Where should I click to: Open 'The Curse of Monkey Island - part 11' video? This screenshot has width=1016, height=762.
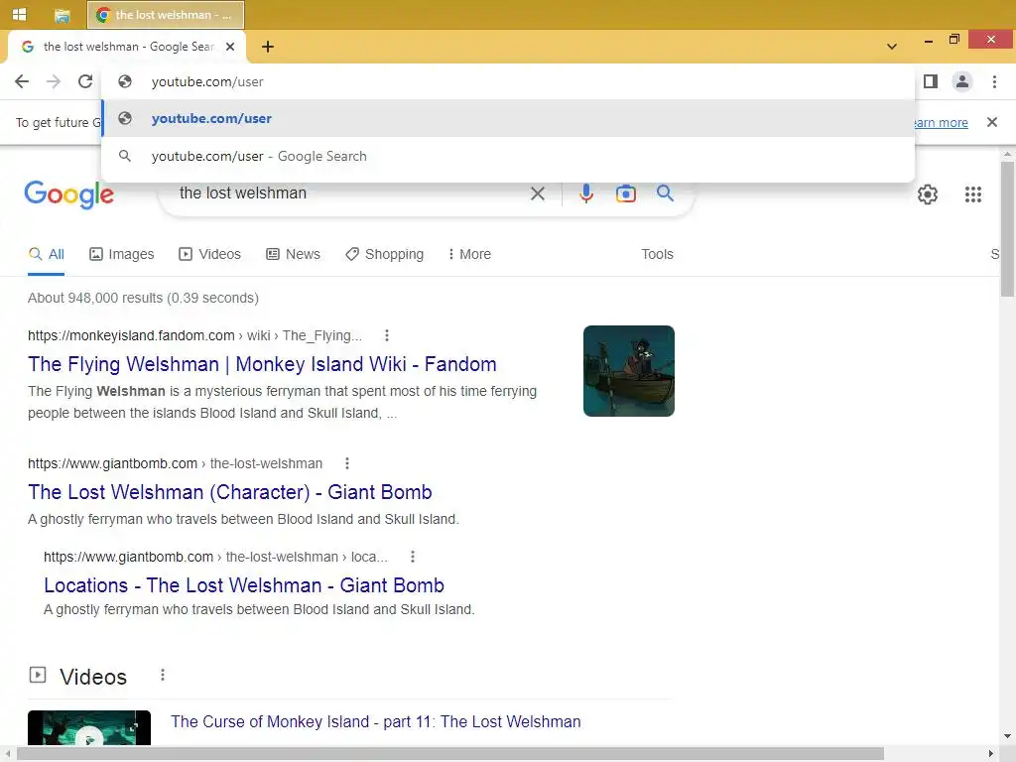coord(376,722)
